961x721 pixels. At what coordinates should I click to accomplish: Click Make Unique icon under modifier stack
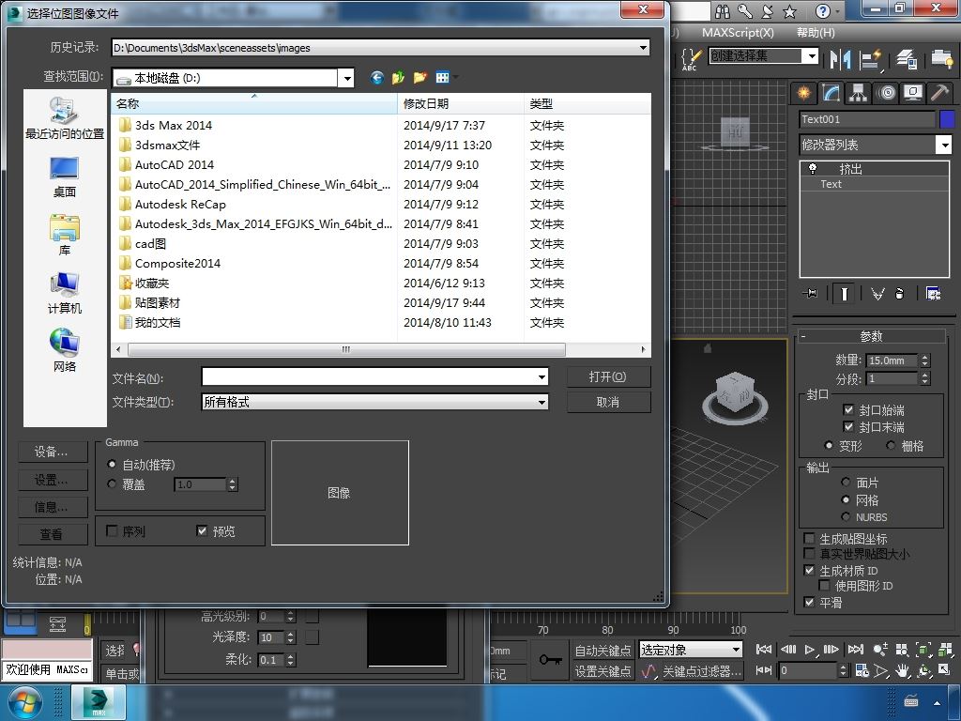877,294
